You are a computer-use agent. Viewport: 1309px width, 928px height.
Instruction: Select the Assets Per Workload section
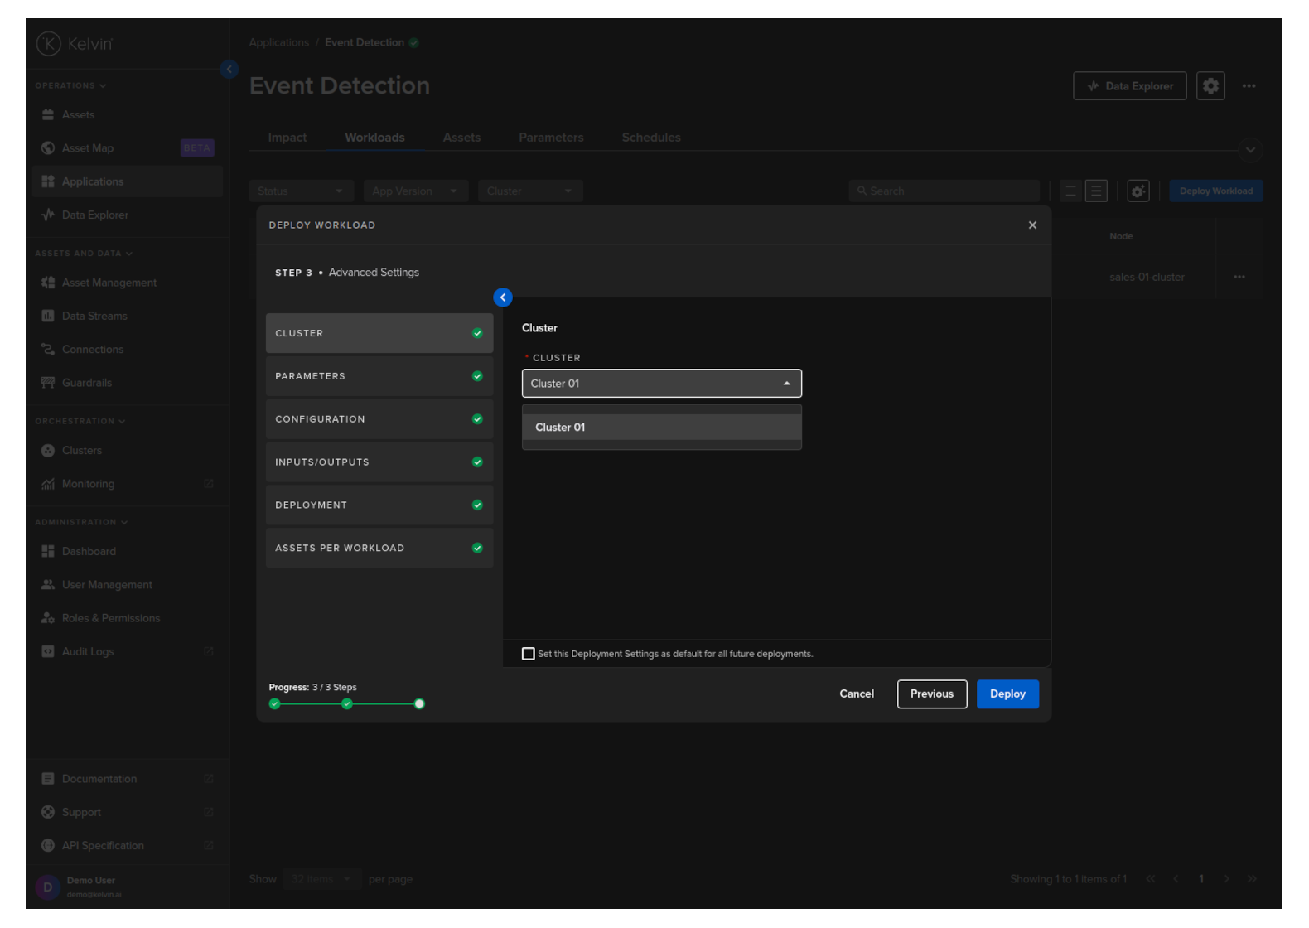tap(379, 549)
